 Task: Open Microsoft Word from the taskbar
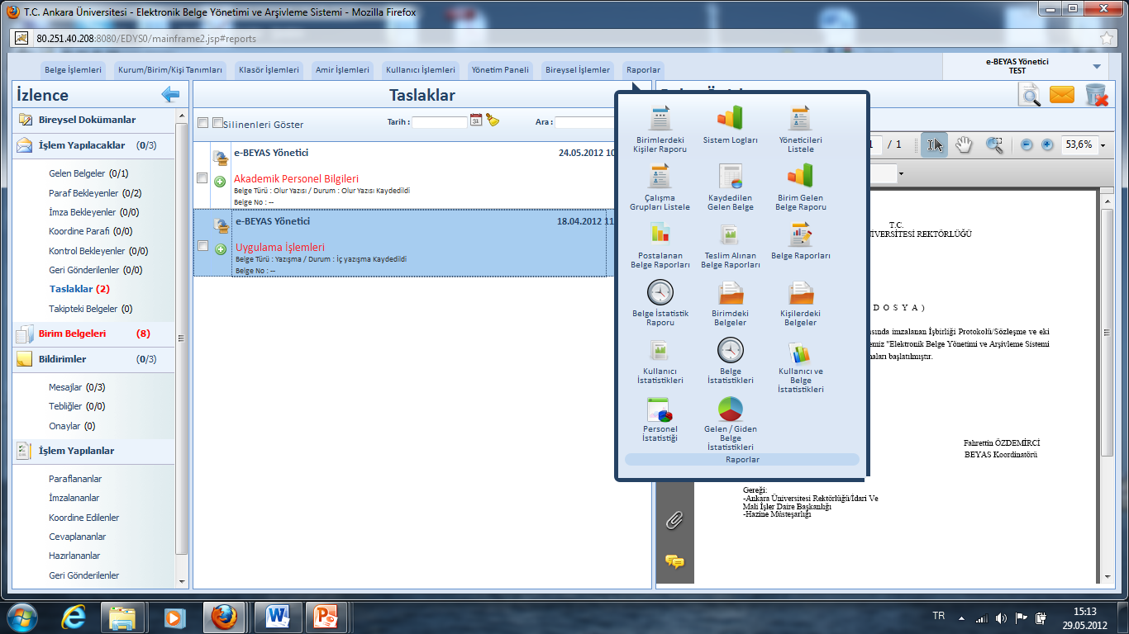tap(277, 617)
